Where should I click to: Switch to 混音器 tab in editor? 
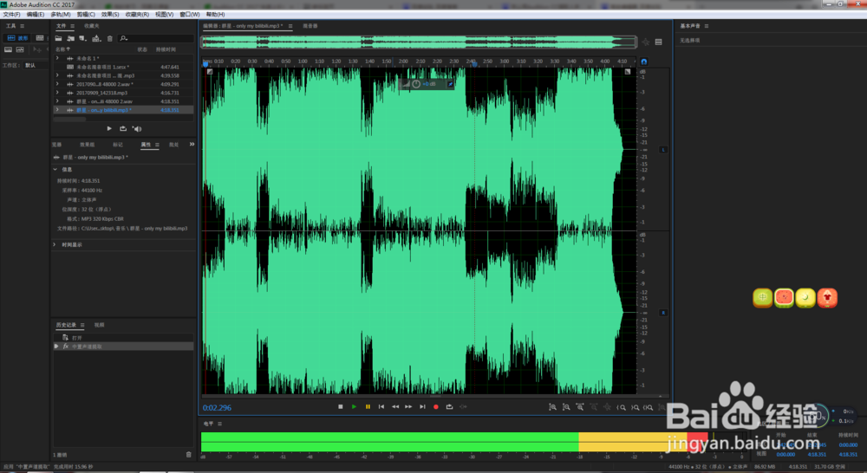310,26
